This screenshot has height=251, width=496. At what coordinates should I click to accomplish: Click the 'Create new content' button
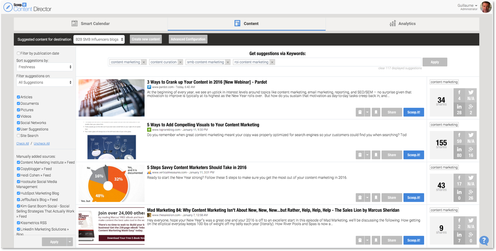[x=146, y=39]
